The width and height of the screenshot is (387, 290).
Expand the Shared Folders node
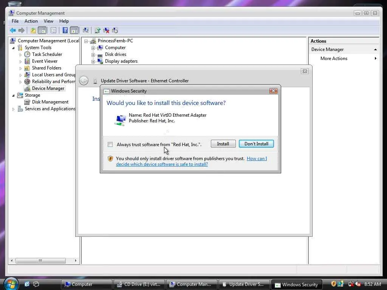[x=20, y=68]
